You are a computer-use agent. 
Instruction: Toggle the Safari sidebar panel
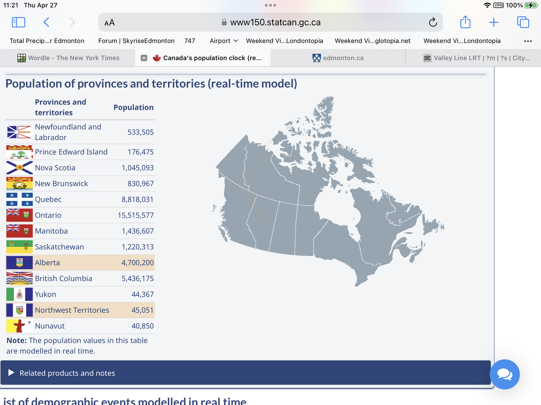pyautogui.click(x=18, y=22)
